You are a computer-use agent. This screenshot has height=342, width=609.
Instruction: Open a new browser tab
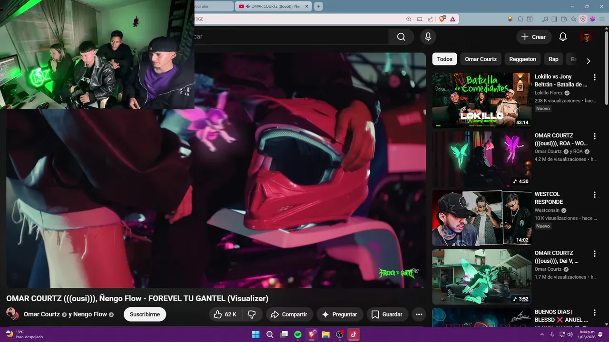click(x=318, y=6)
